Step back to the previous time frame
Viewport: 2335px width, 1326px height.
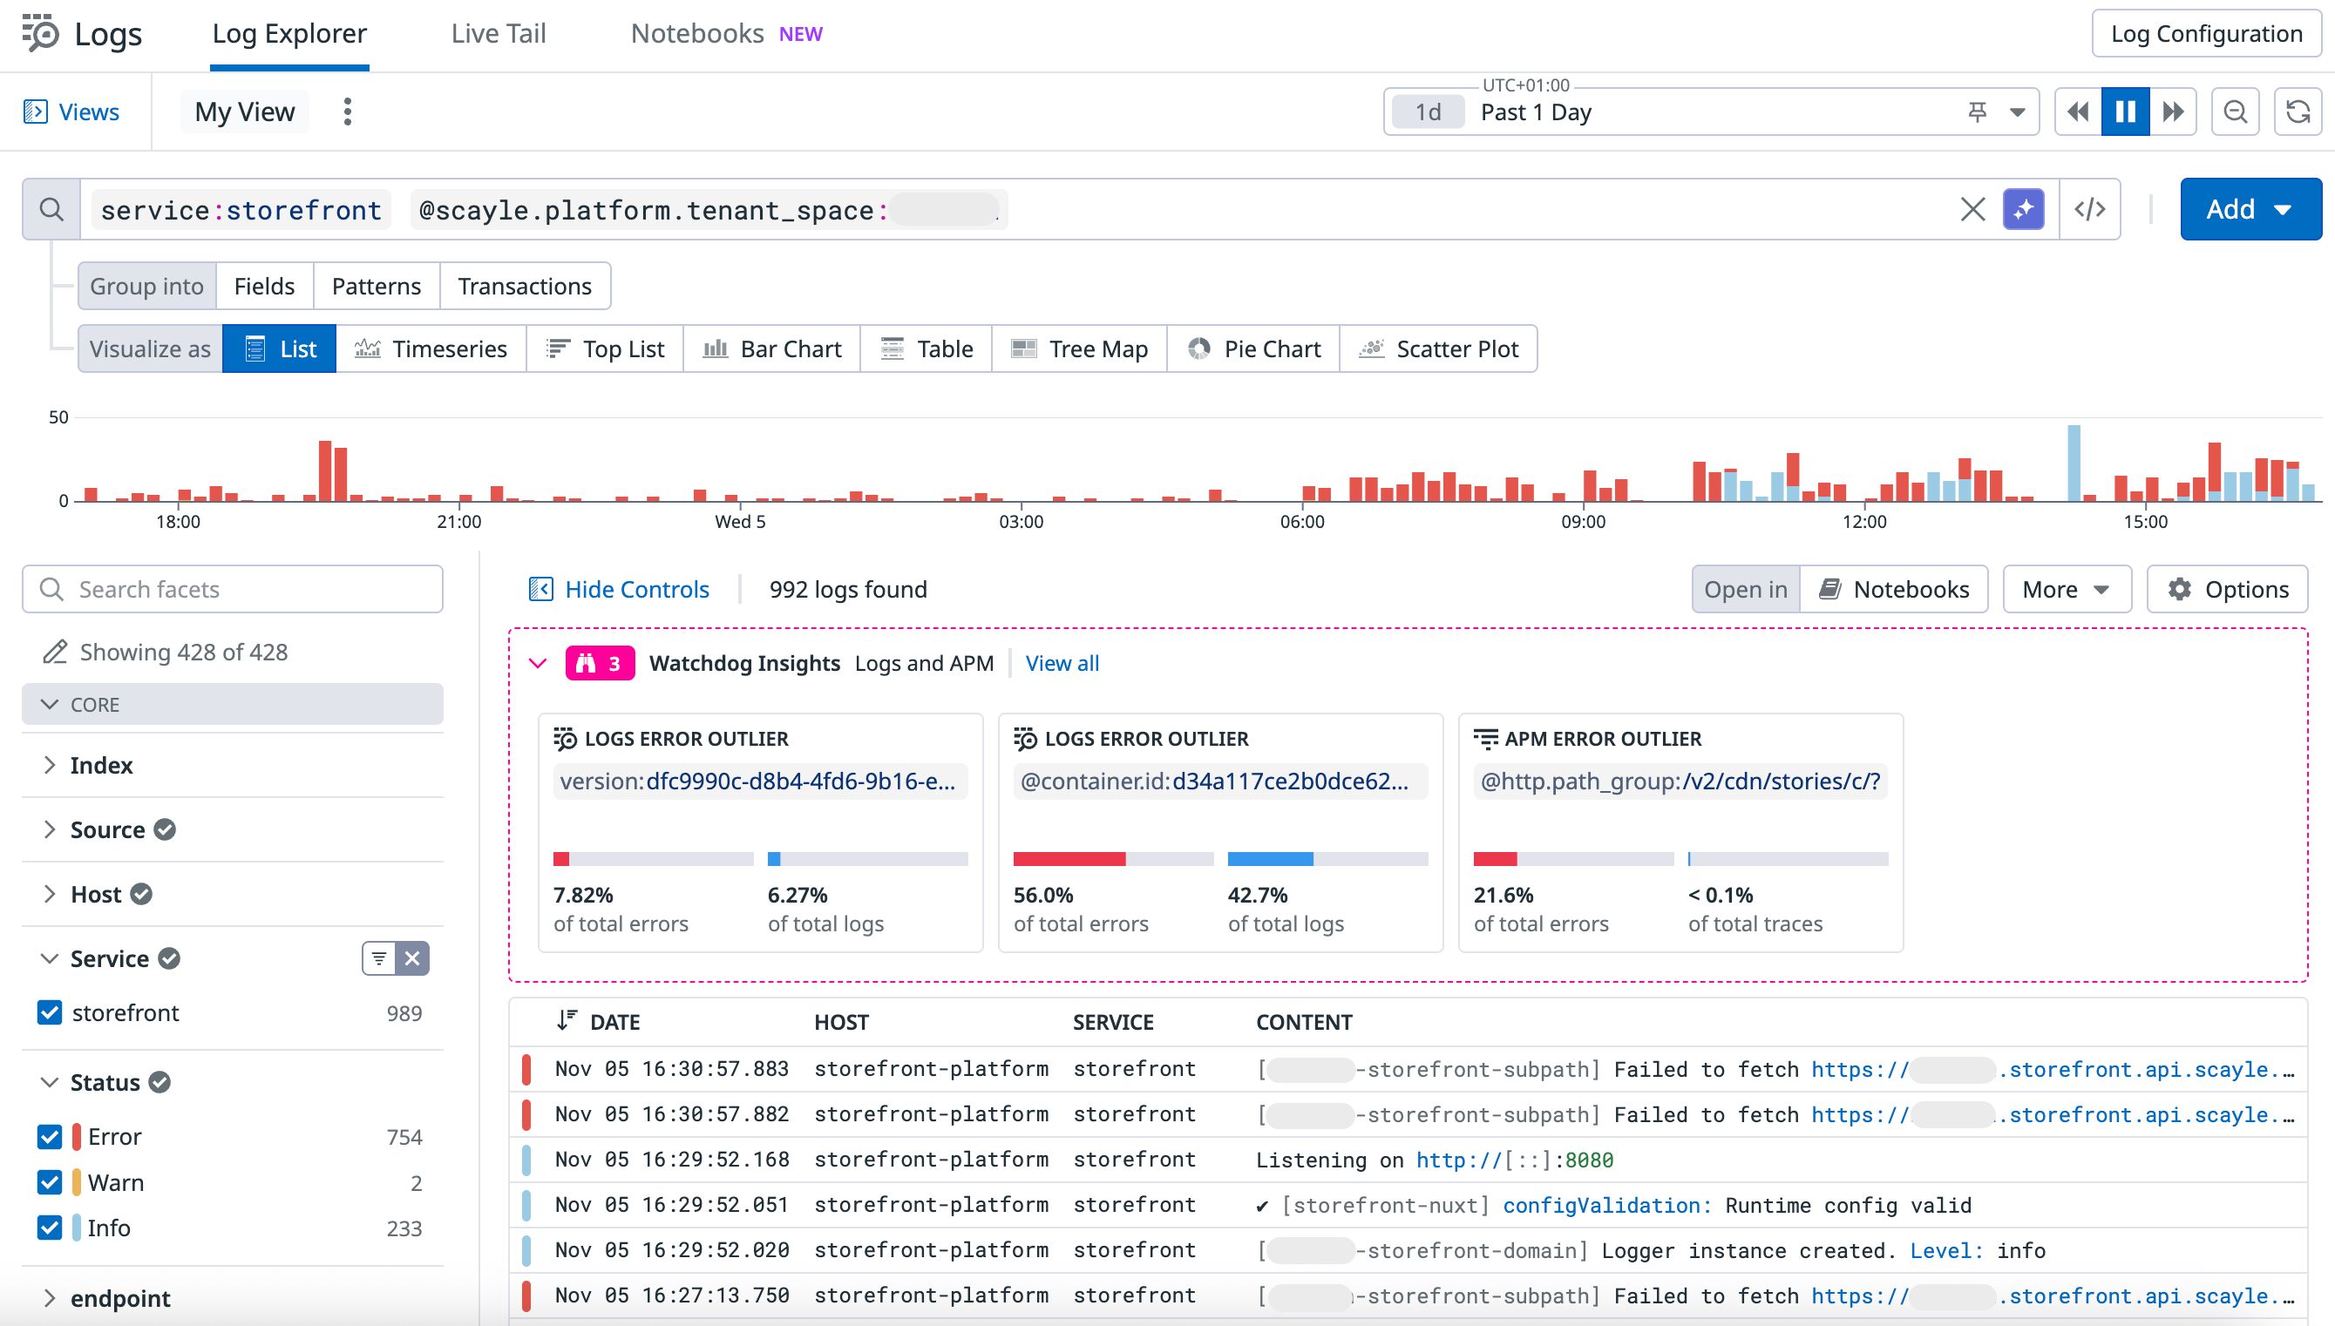[2077, 112]
